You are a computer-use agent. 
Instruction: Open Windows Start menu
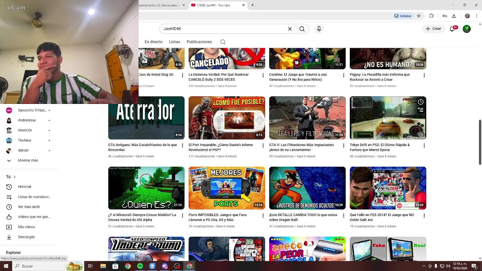click(x=6, y=266)
